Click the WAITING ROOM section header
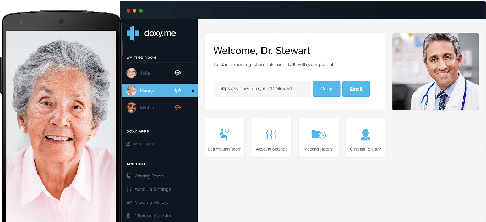The height and width of the screenshot is (222, 486). [x=141, y=58]
